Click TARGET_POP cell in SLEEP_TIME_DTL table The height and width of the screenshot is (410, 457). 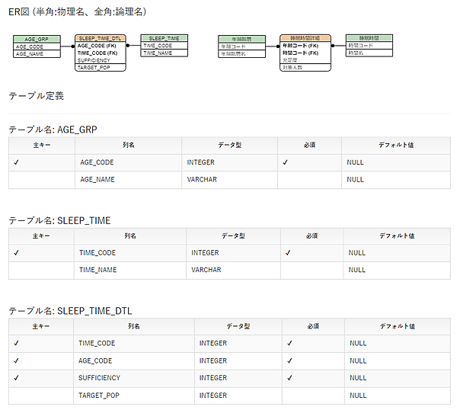click(98, 396)
